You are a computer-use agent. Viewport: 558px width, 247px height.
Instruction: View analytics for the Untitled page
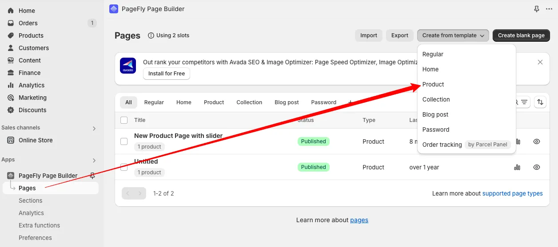pyautogui.click(x=517, y=167)
